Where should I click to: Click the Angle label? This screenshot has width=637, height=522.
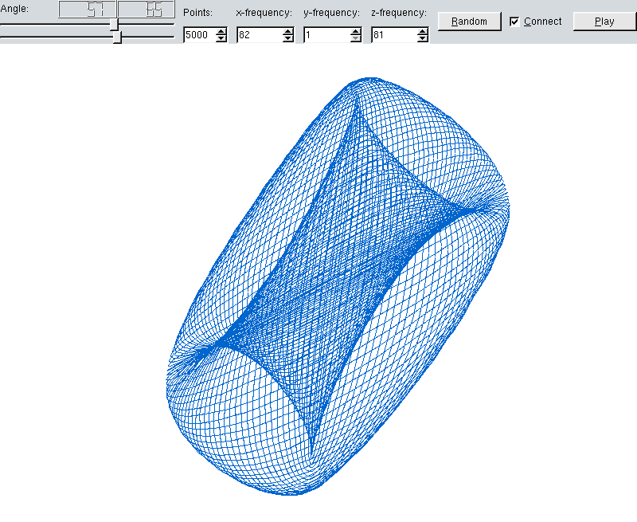tap(14, 9)
